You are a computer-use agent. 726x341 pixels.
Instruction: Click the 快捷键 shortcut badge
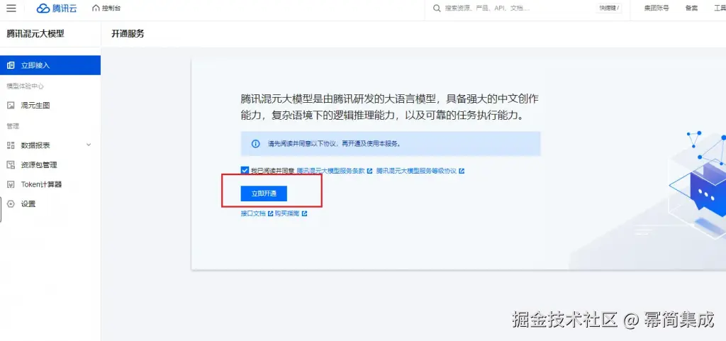tap(609, 9)
